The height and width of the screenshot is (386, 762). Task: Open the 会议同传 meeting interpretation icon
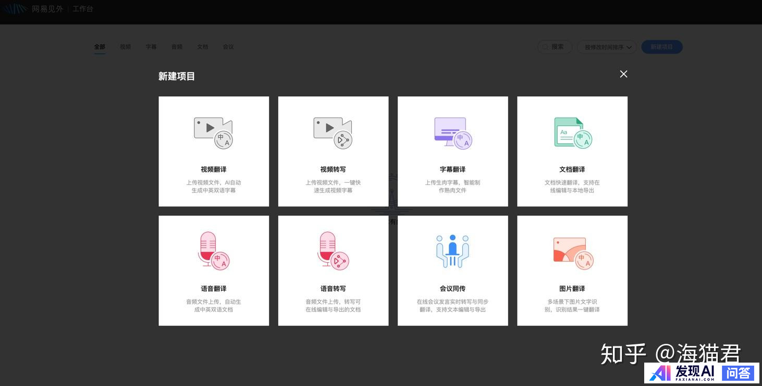[x=452, y=251]
